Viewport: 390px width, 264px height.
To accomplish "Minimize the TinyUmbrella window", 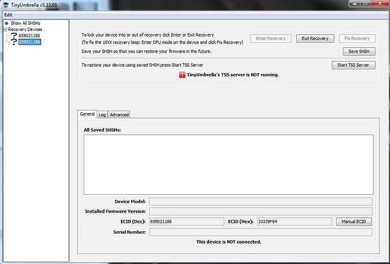I will pos(355,4).
